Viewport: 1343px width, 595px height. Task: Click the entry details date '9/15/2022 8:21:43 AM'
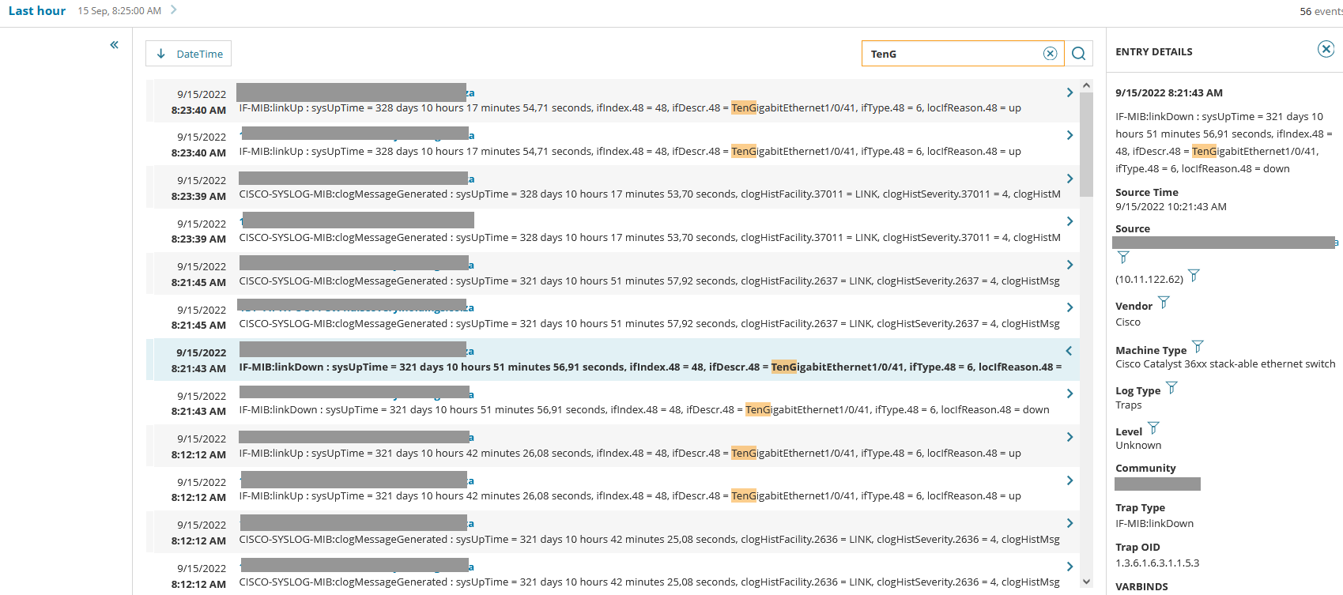point(1169,93)
